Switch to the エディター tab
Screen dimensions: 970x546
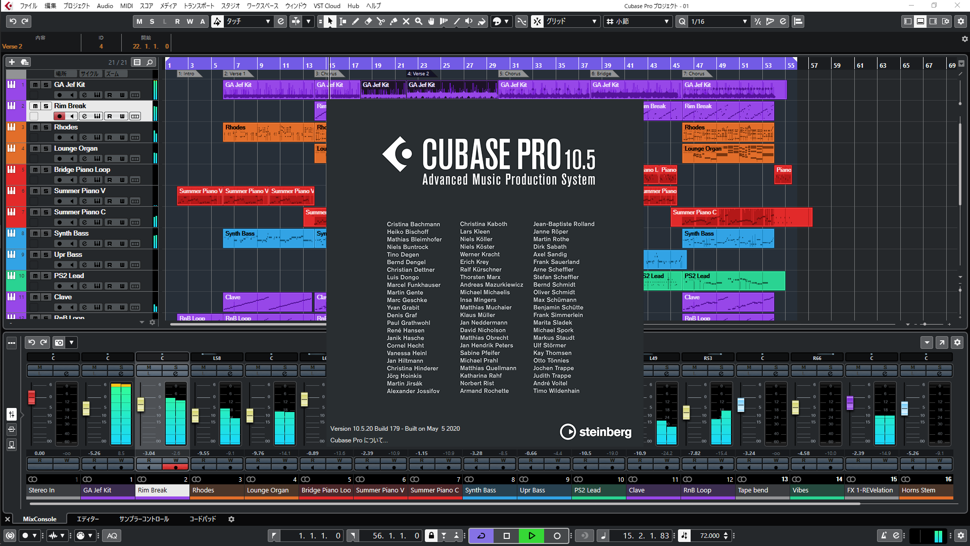88,519
